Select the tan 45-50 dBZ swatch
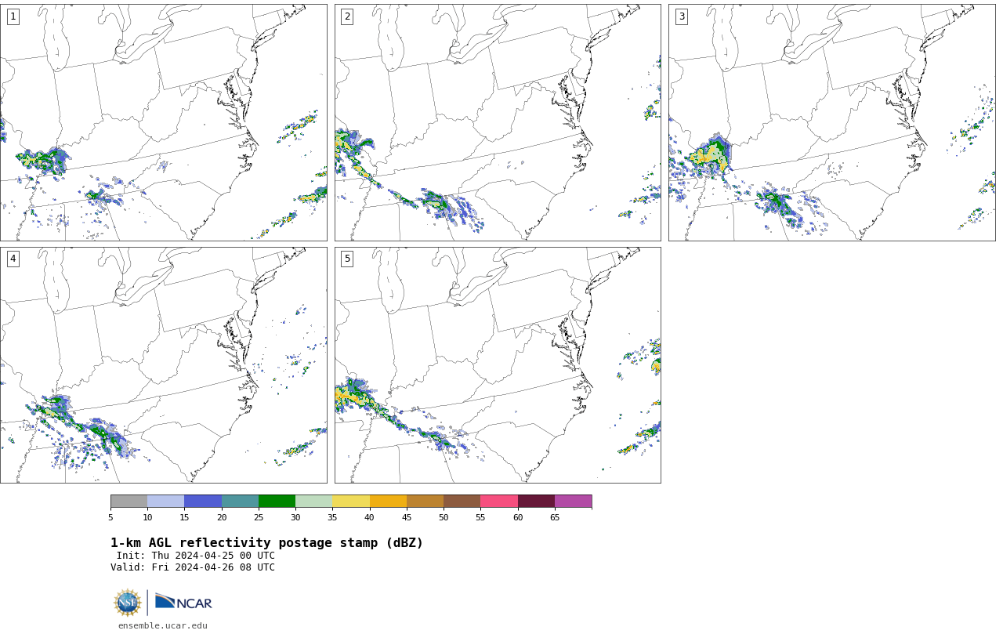The width and height of the screenshot is (1003, 634). coord(425,502)
